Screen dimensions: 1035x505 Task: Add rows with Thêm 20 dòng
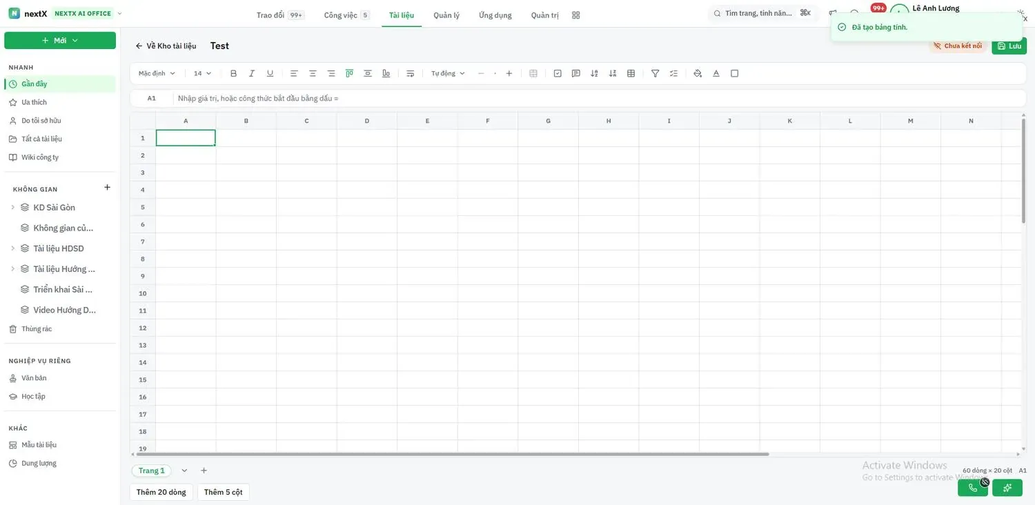[161, 492]
